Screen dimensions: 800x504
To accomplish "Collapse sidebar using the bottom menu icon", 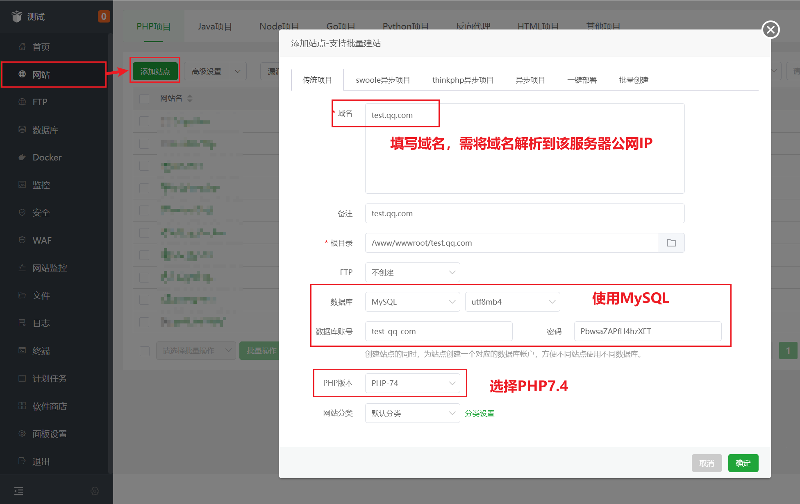I will [x=19, y=491].
